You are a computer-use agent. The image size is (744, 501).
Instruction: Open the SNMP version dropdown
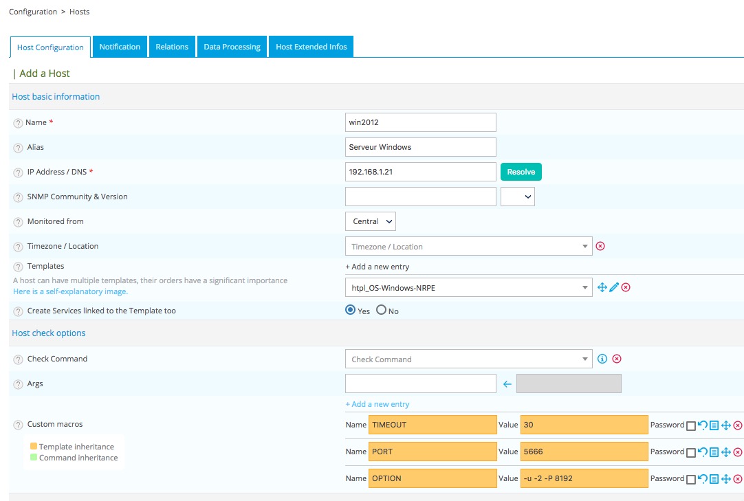point(518,197)
